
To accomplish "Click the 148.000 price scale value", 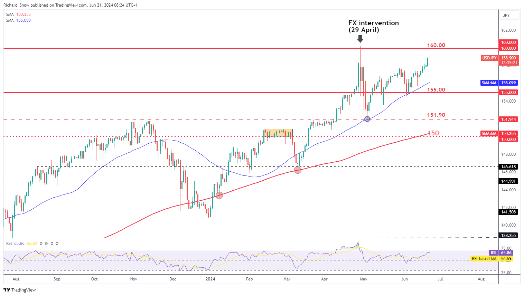I will tap(508, 154).
